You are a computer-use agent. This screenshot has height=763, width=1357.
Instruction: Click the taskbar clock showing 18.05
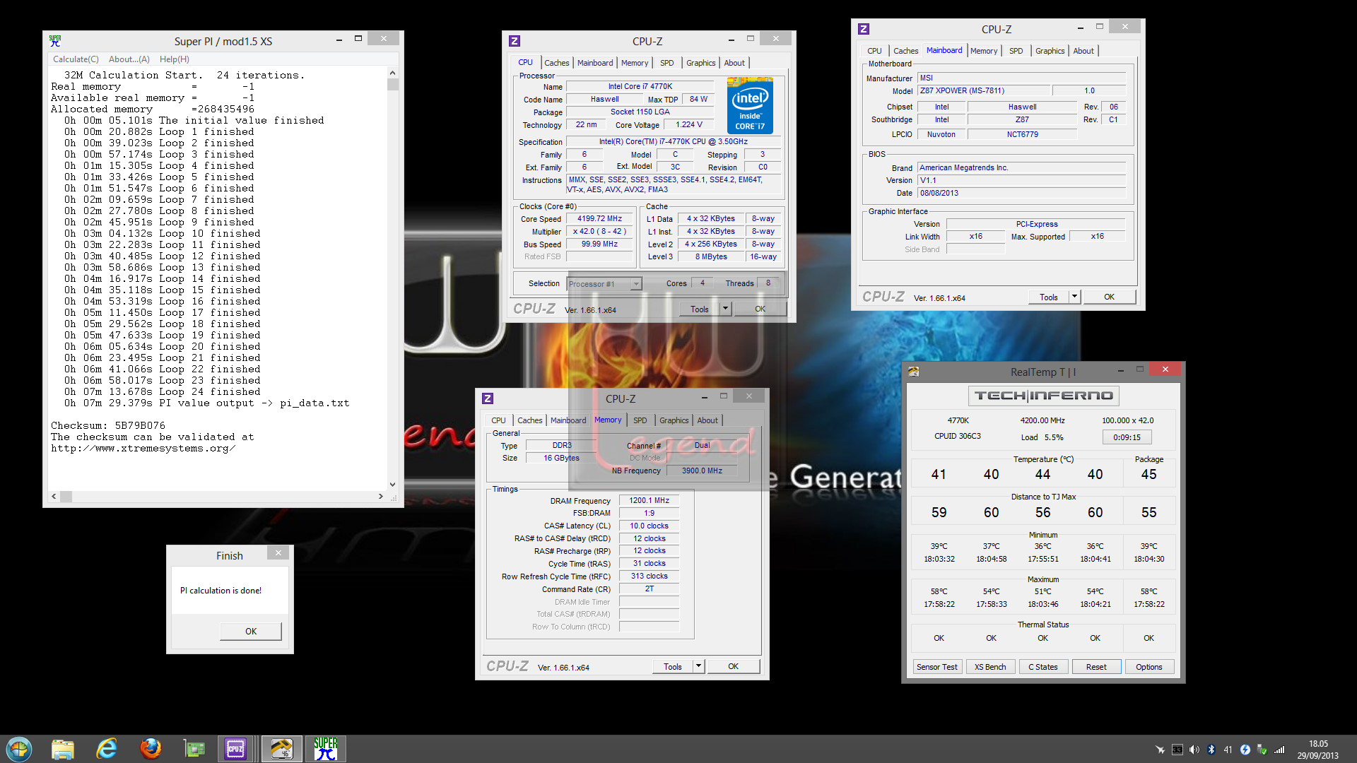pos(1317,750)
